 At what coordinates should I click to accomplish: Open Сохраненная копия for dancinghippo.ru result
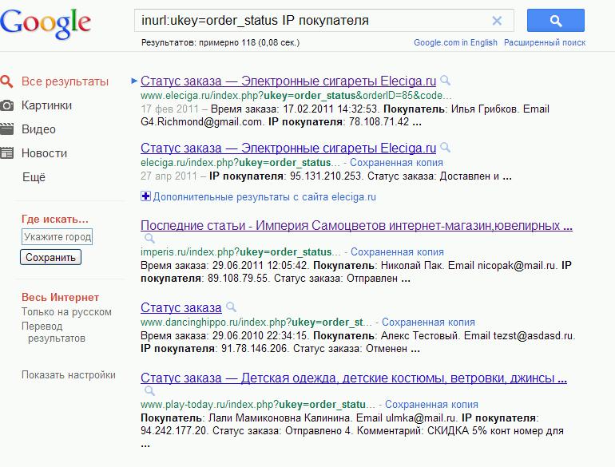[428, 322]
